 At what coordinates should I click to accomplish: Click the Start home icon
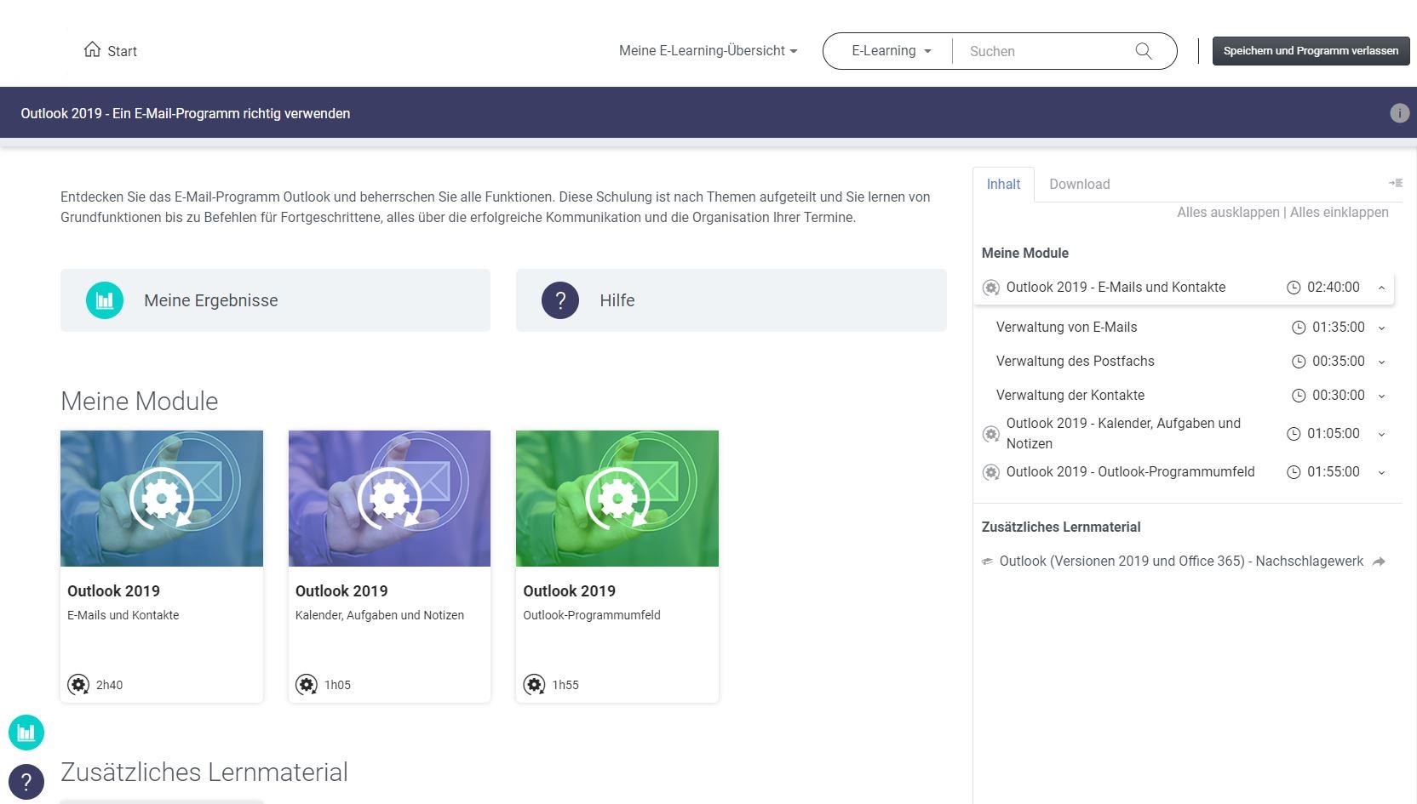click(x=92, y=49)
